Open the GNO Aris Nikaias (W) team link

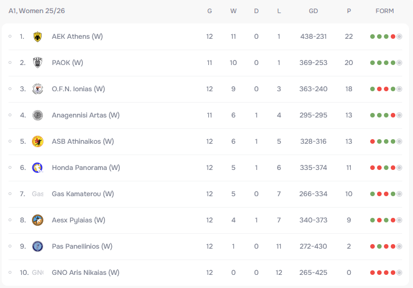pyautogui.click(x=86, y=273)
